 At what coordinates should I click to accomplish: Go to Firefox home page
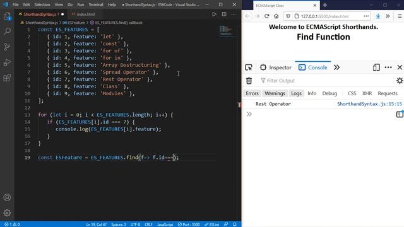276,16
